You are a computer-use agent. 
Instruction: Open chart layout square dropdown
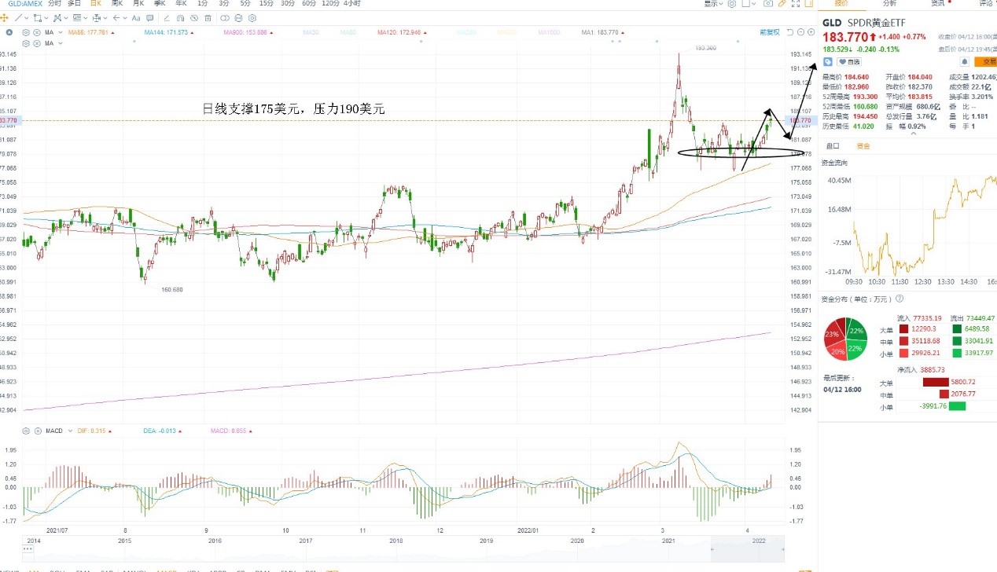749,3
